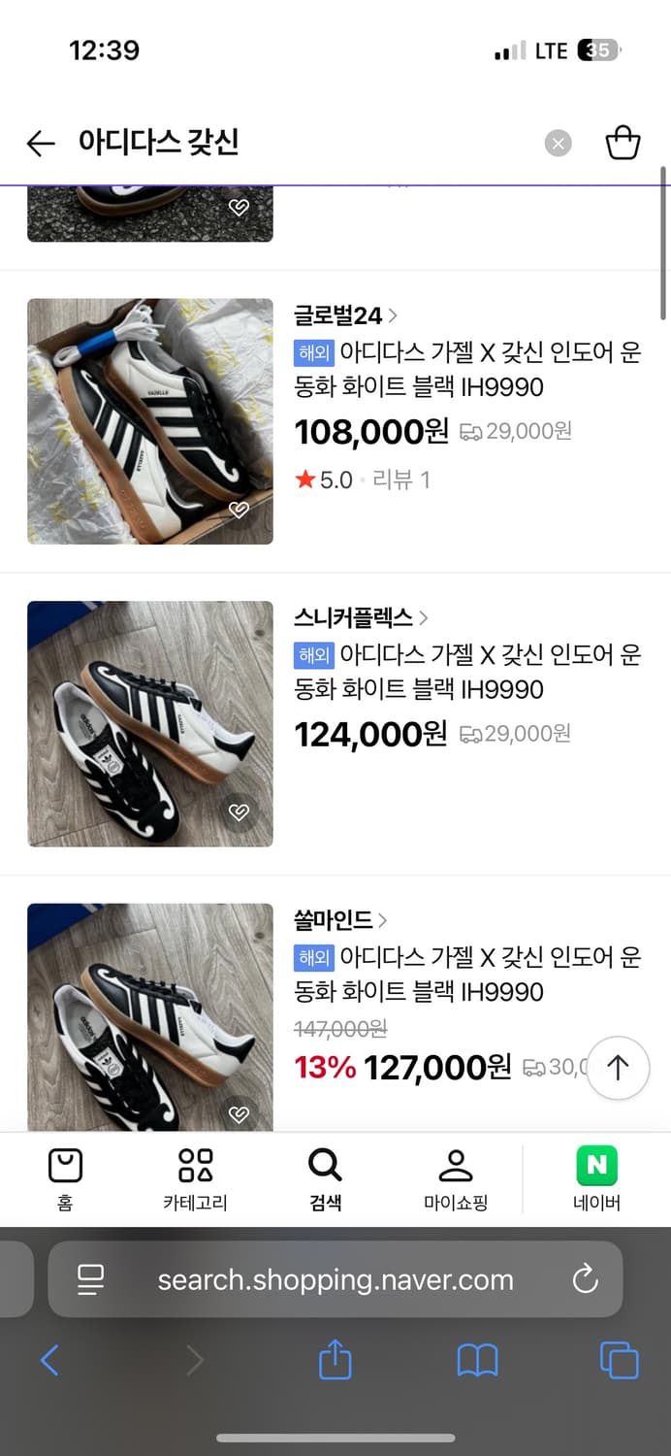Toggle the wishlist heart on 쏠마인드 listing image

tap(239, 1114)
